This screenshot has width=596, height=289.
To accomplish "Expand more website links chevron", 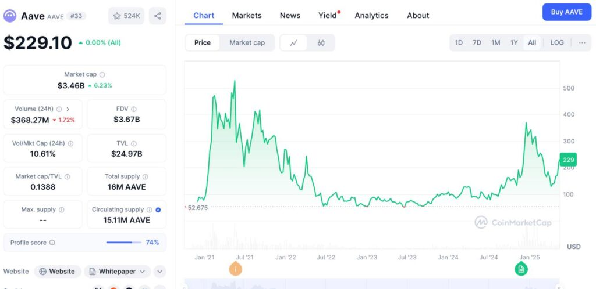I will (159, 272).
